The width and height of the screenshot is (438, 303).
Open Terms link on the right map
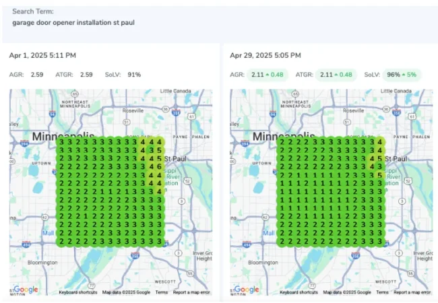click(x=382, y=292)
